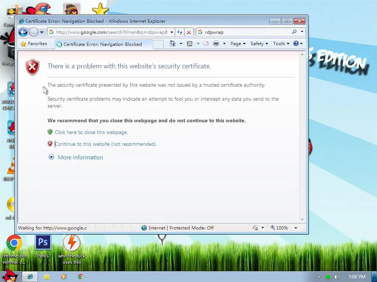Show hidden tray icons arrow
Image resolution: width=377 pixels, height=282 pixels.
point(319,277)
